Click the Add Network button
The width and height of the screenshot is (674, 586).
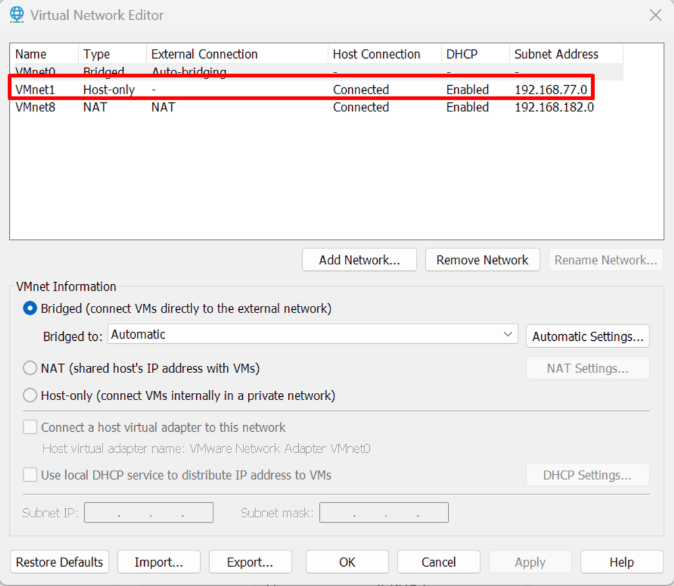(x=359, y=260)
